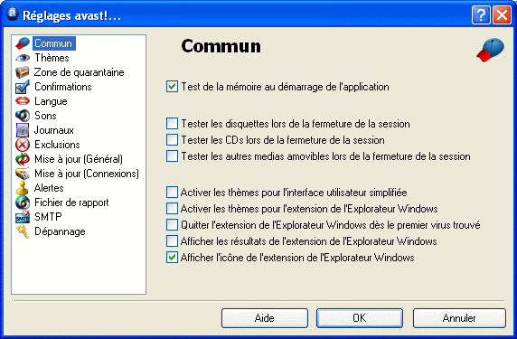Image resolution: width=517 pixels, height=339 pixels.
Task: Select Fichier de rapport in the list
Action: pyautogui.click(x=71, y=202)
